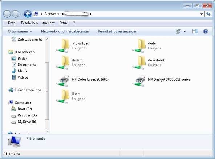This screenshot has width=215, height=159.
Task: Open the view options dropdown arrow
Action: pyautogui.click(x=185, y=31)
